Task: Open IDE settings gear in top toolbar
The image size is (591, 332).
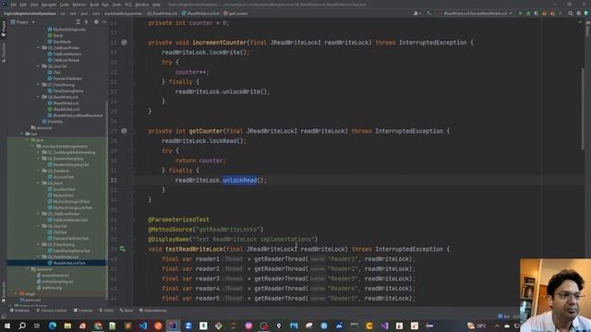Action: [x=579, y=13]
